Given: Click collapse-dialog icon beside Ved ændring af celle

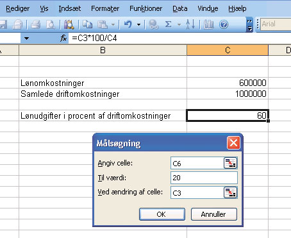Looking at the screenshot, I should click(230, 192).
